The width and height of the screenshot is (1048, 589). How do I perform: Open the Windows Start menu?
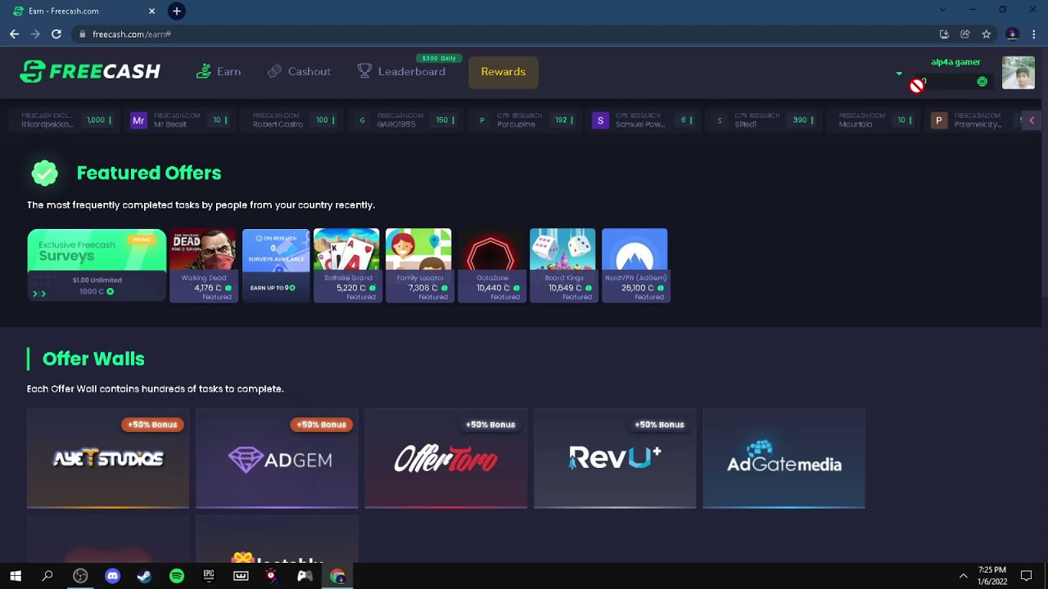[16, 576]
